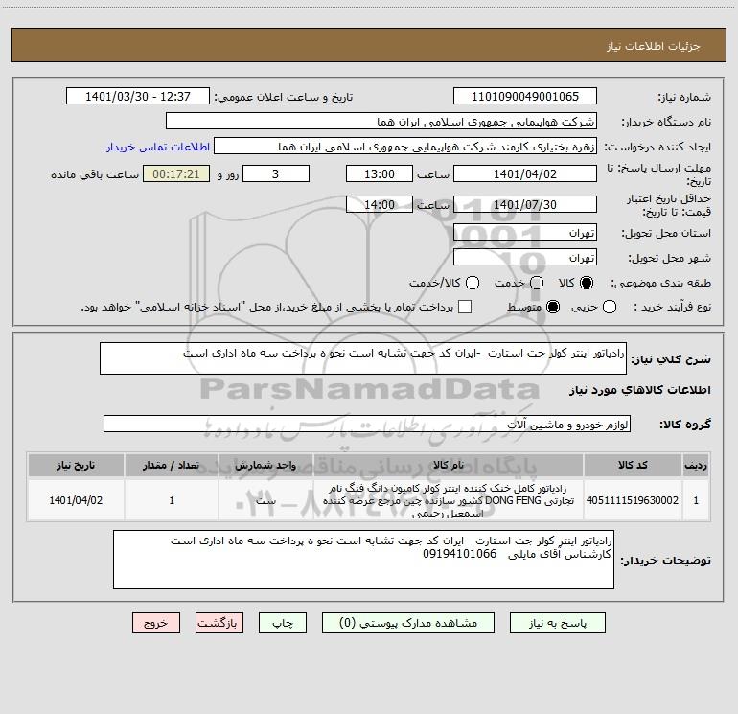Image resolution: width=738 pixels, height=714 pixels.
Task: Click the product name cell with DONG FENG
Action: point(449,500)
